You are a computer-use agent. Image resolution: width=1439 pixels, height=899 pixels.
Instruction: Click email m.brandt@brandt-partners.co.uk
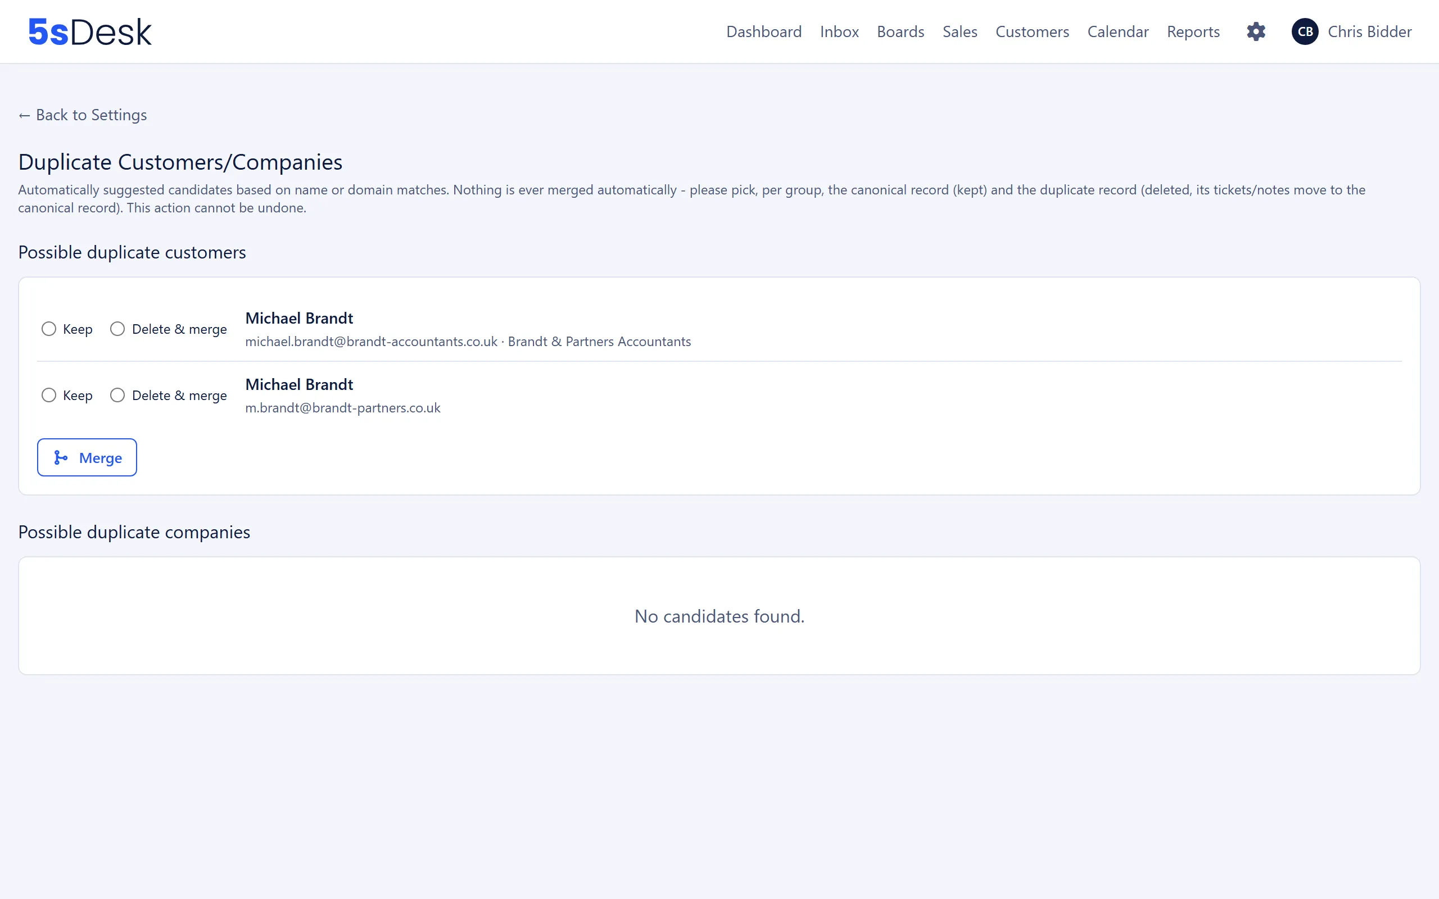pos(342,408)
